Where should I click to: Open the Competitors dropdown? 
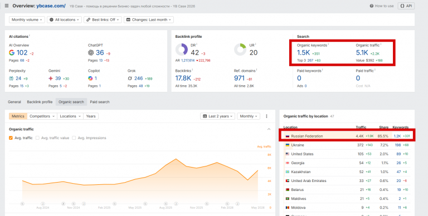pos(42,116)
